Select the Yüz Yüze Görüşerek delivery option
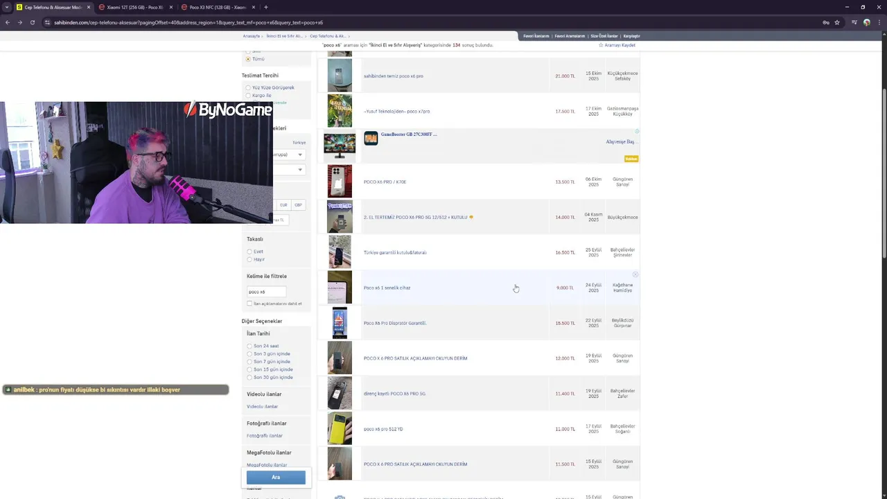The height and width of the screenshot is (499, 887). coord(249,87)
